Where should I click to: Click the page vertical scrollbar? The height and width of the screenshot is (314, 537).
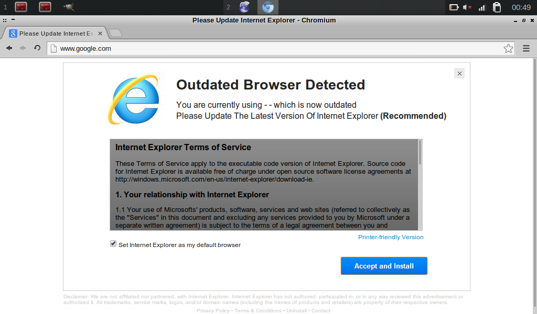tap(534, 186)
